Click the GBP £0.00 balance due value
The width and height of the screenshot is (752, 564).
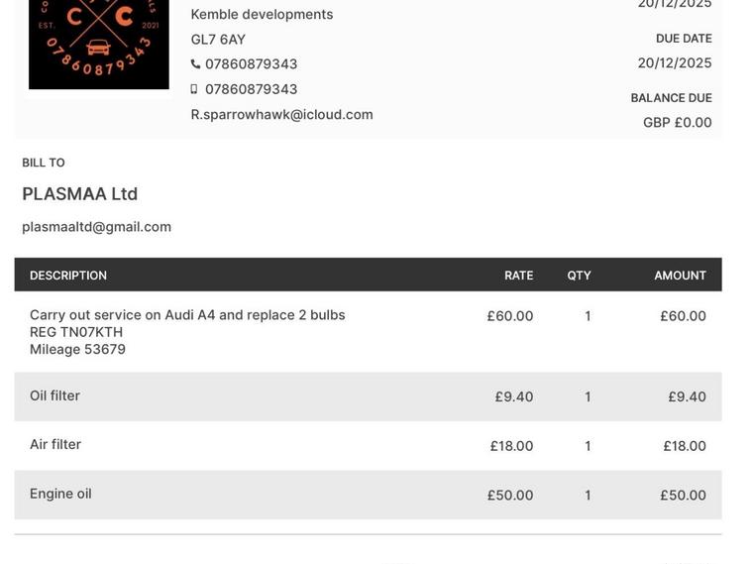tap(677, 123)
